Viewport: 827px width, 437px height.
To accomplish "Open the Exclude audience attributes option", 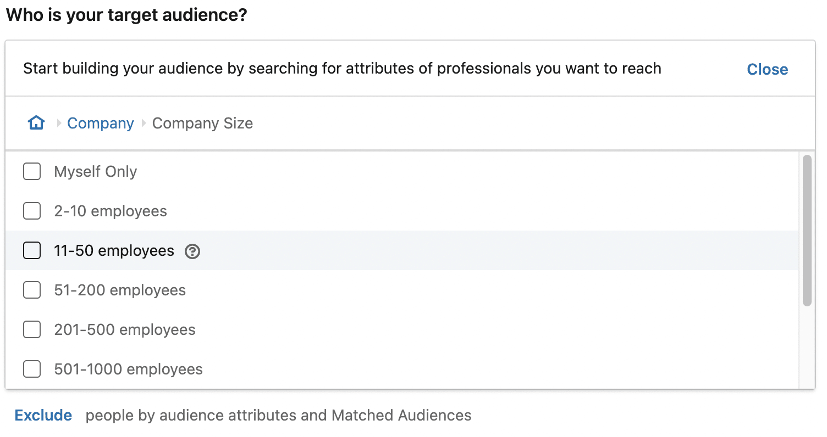I will 43,416.
